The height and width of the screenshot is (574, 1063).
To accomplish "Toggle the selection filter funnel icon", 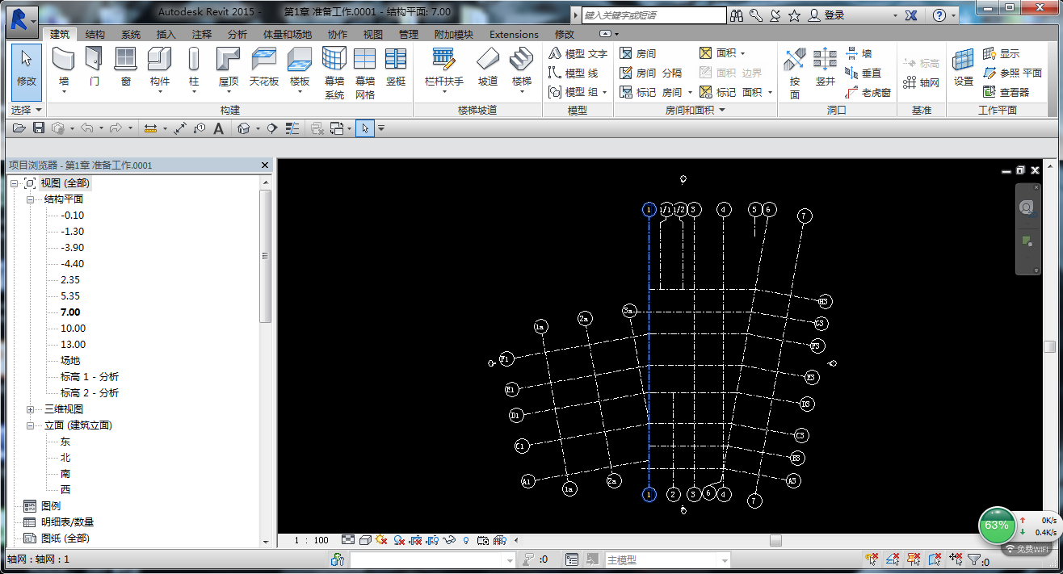I will (x=974, y=559).
